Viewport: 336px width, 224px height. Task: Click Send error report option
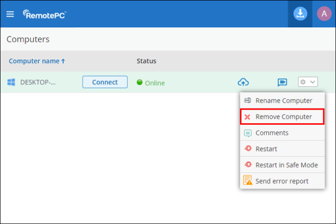click(281, 181)
